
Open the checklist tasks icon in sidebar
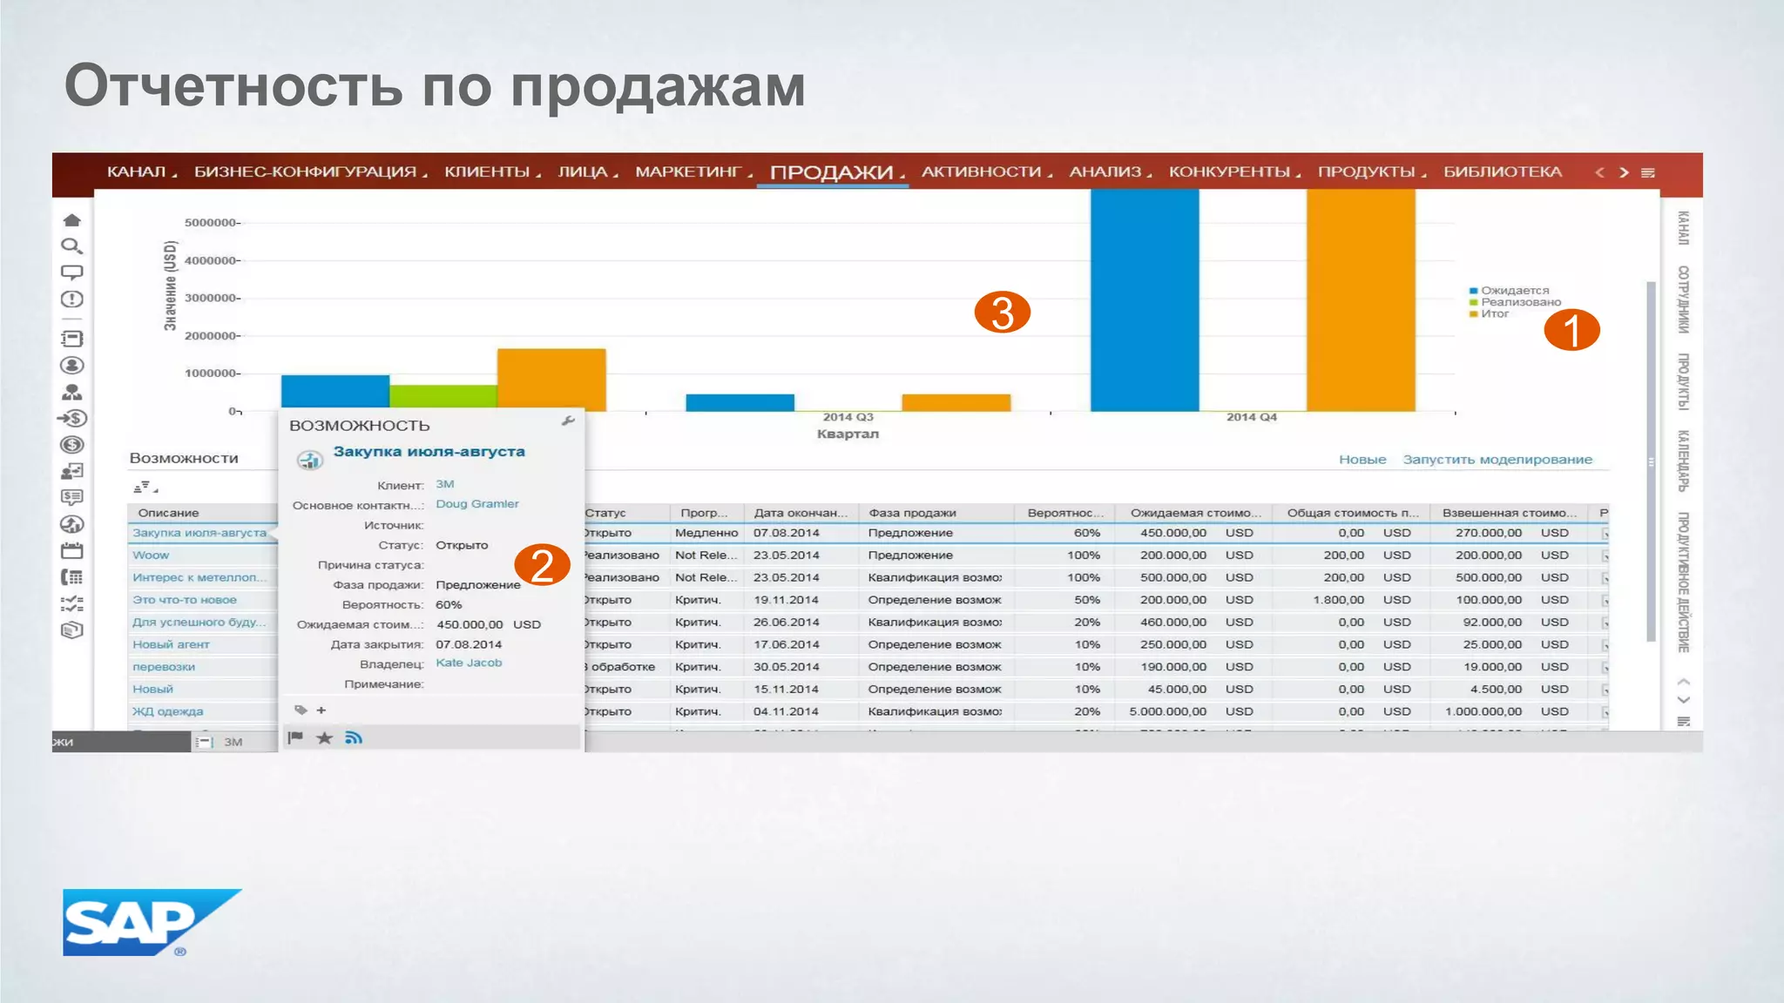72,603
